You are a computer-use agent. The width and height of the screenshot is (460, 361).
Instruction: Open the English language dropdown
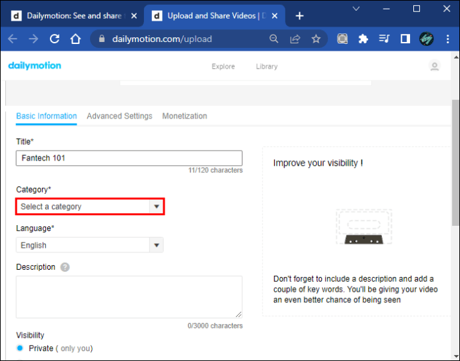(x=90, y=245)
